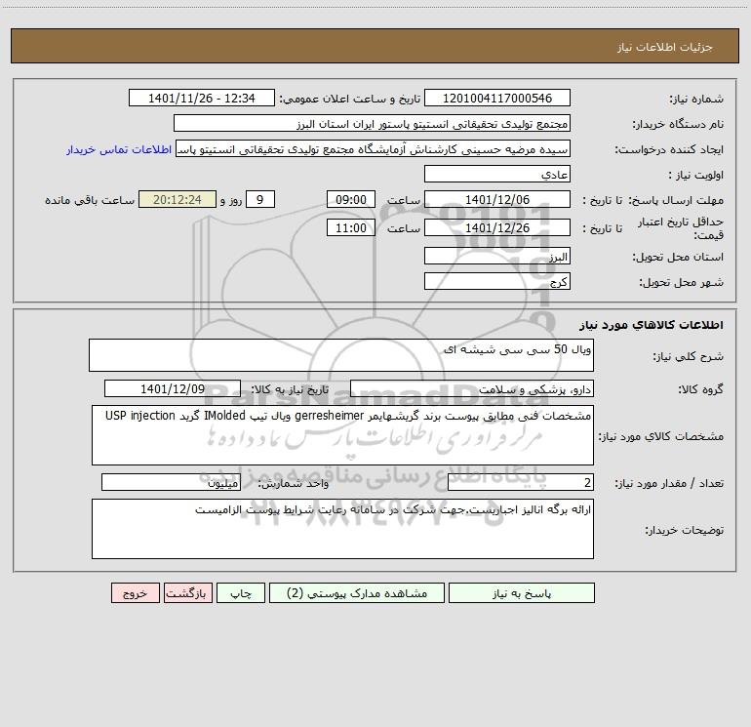Click the استان محل تحویل label

(x=678, y=257)
